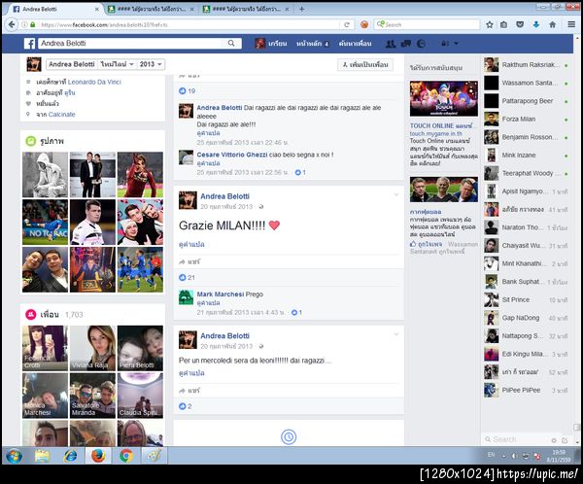Open Facebook friend requests icon
Image resolution: width=583 pixels, height=484 pixels.
pyautogui.click(x=390, y=44)
